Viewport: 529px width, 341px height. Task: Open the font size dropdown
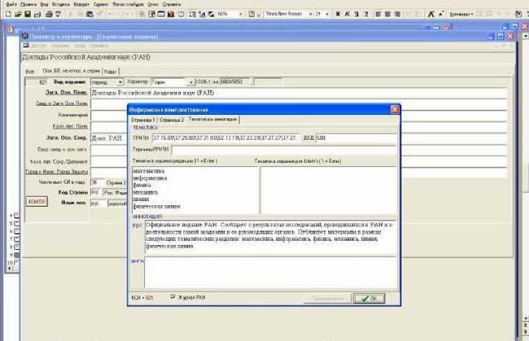[x=327, y=14]
